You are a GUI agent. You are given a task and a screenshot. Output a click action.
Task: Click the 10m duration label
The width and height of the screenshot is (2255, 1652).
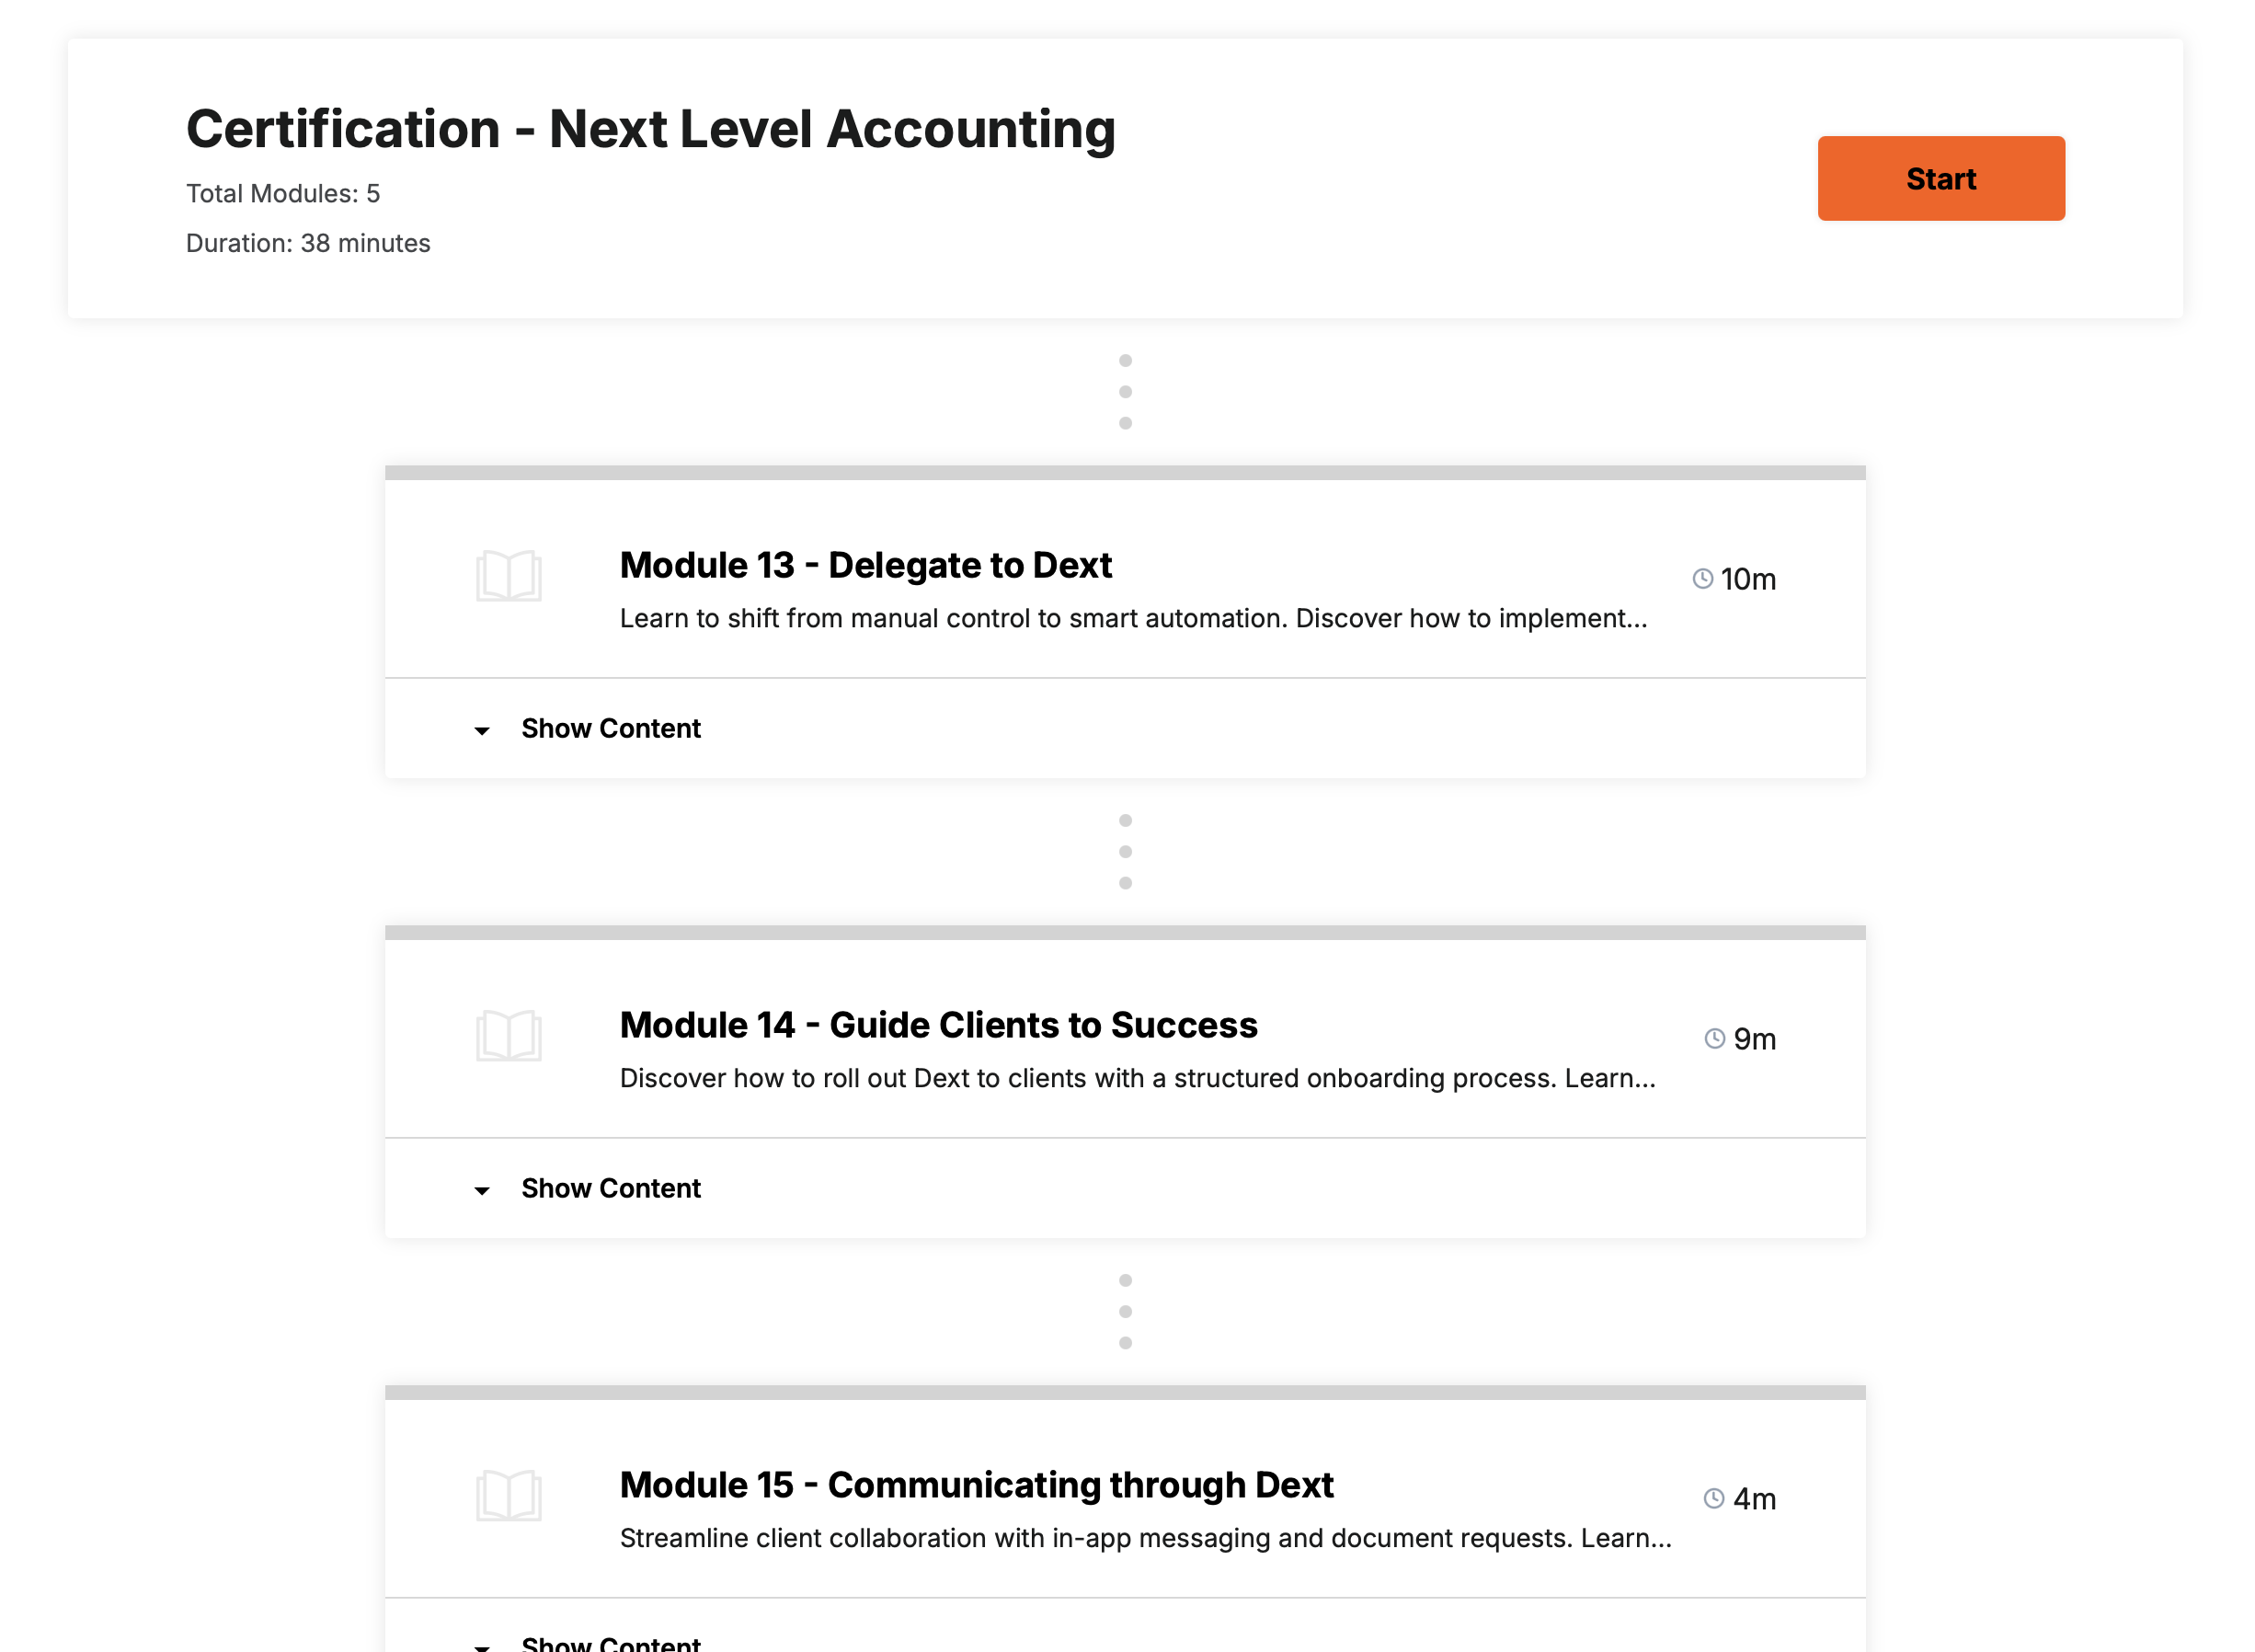click(1748, 579)
